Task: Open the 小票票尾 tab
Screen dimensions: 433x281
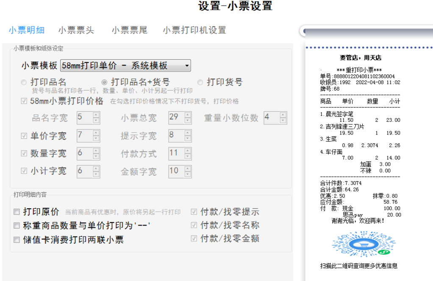Action: click(x=130, y=30)
